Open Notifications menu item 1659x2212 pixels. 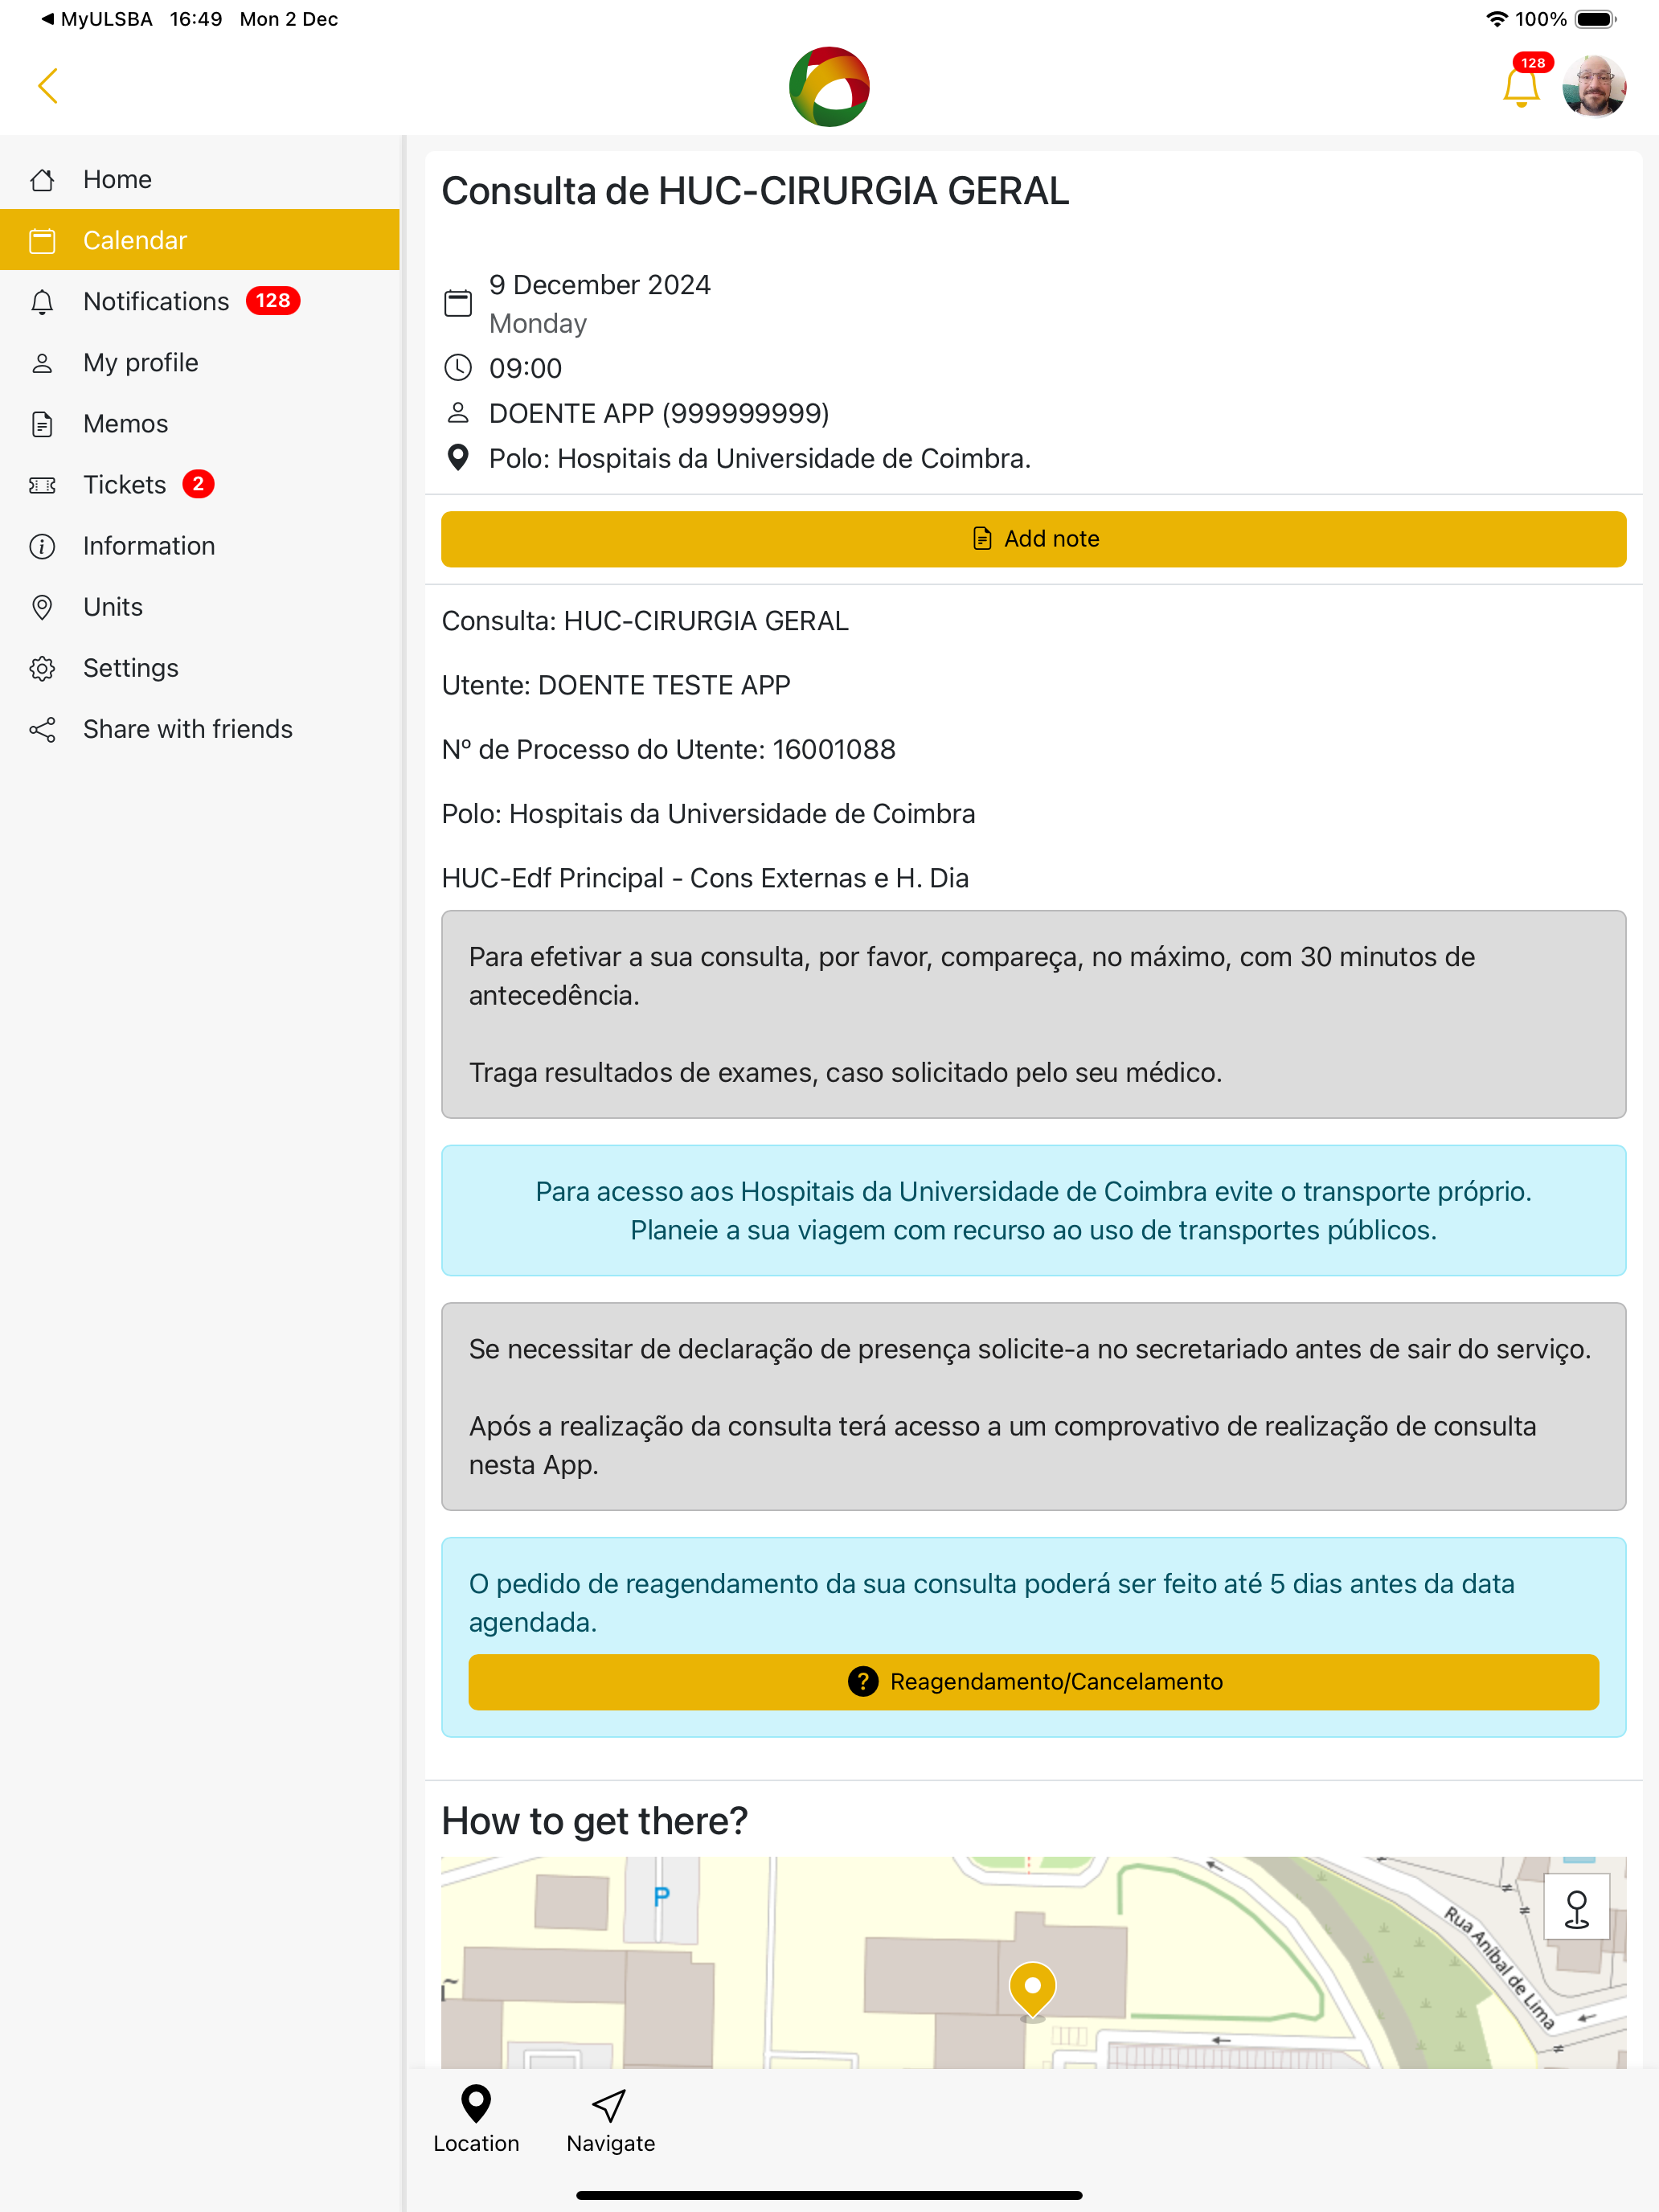[200, 301]
